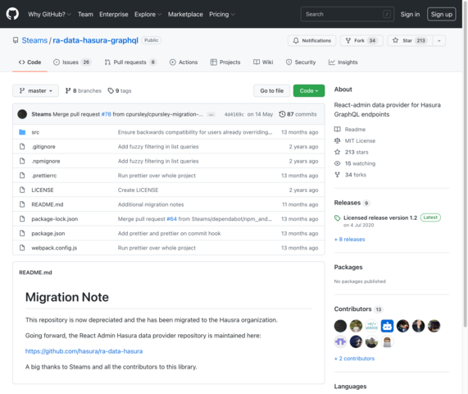Expand the master branch dropdown

click(35, 90)
